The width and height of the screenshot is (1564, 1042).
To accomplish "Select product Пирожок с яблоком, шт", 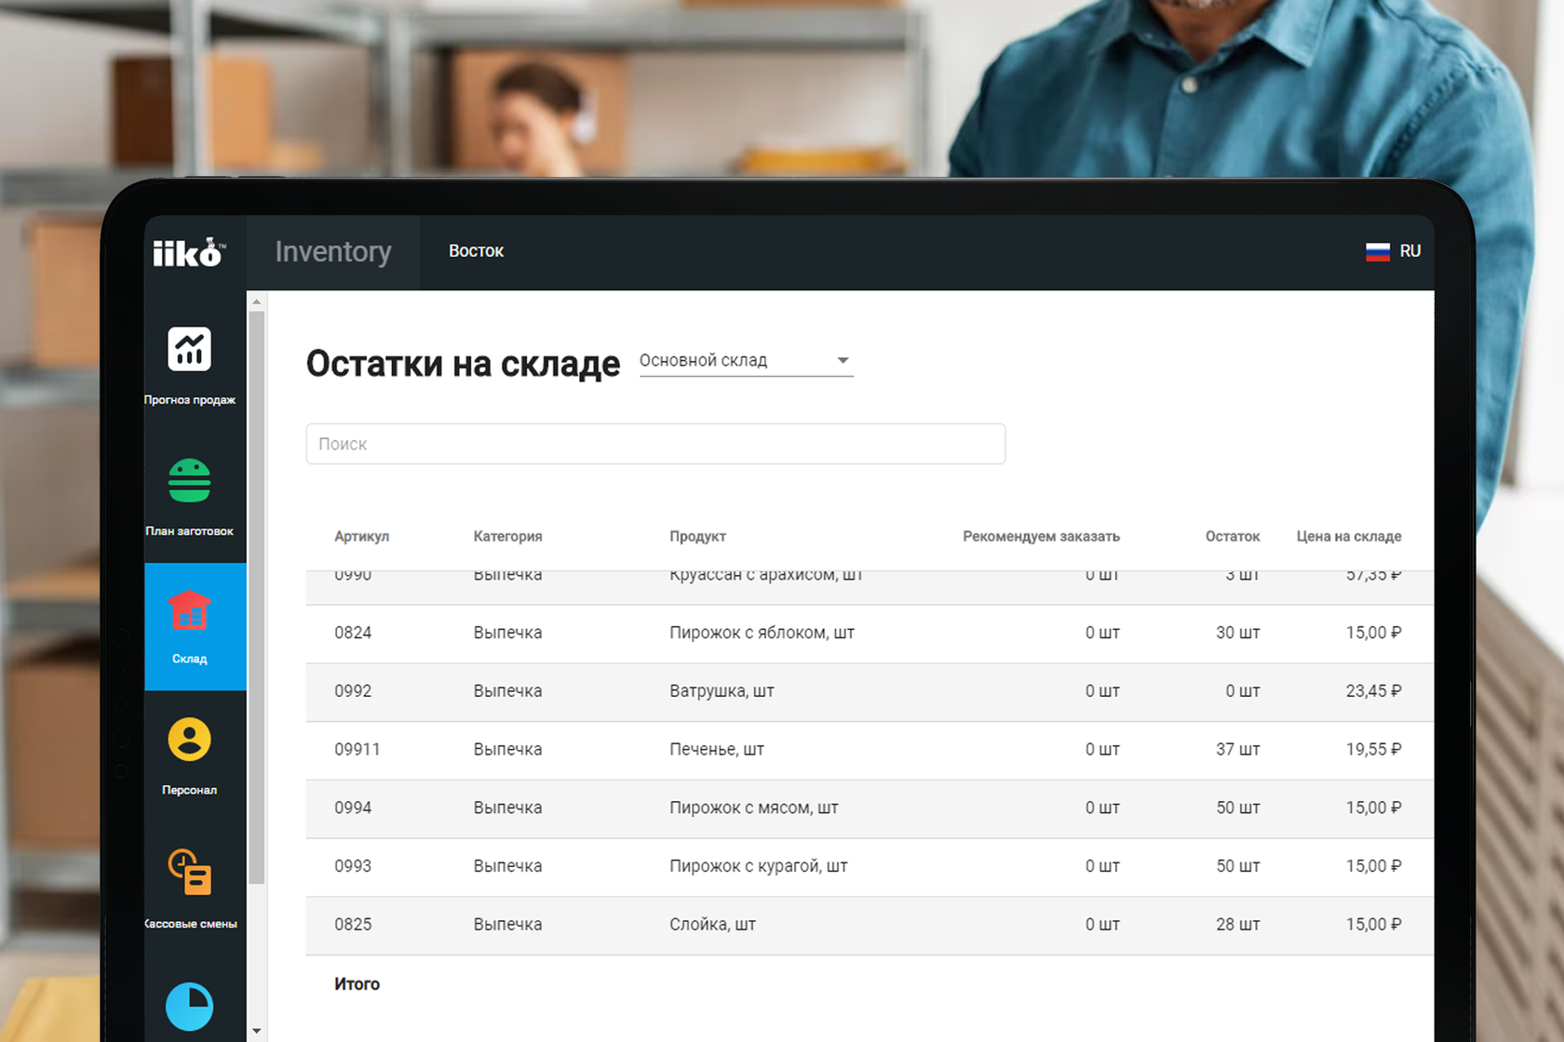I will 762,633.
